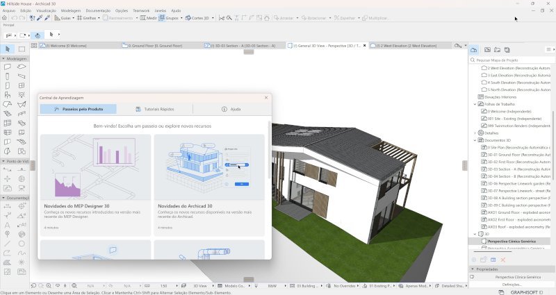Click the Home icon in toolbar
This screenshot has width=556, height=295.
5,18
